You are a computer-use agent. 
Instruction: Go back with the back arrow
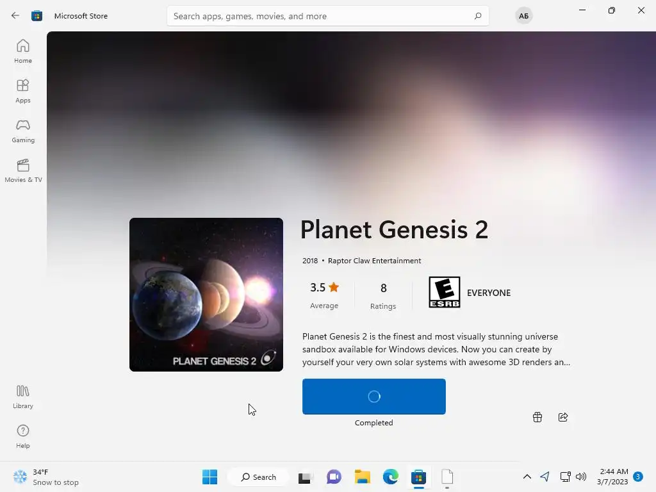point(15,16)
